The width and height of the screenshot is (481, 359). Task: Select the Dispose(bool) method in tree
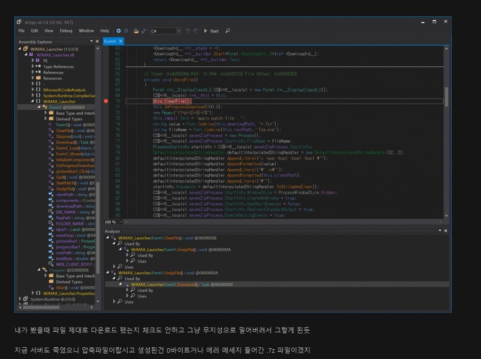point(75,137)
